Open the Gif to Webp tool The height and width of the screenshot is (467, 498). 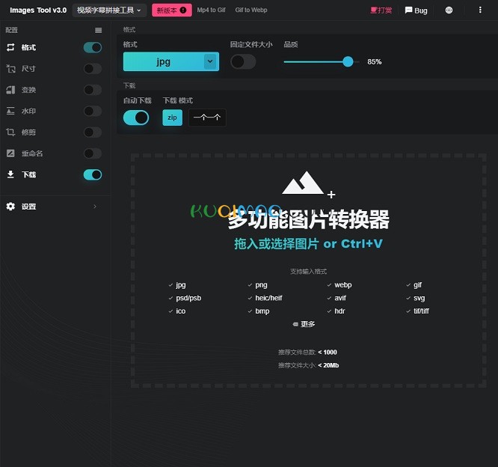251,10
